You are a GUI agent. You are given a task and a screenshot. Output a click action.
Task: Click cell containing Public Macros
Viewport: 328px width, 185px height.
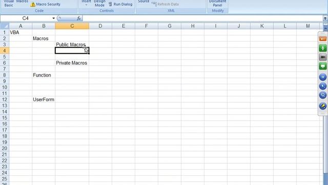pyautogui.click(x=72, y=45)
